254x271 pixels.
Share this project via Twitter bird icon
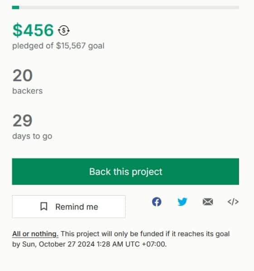[182, 202]
